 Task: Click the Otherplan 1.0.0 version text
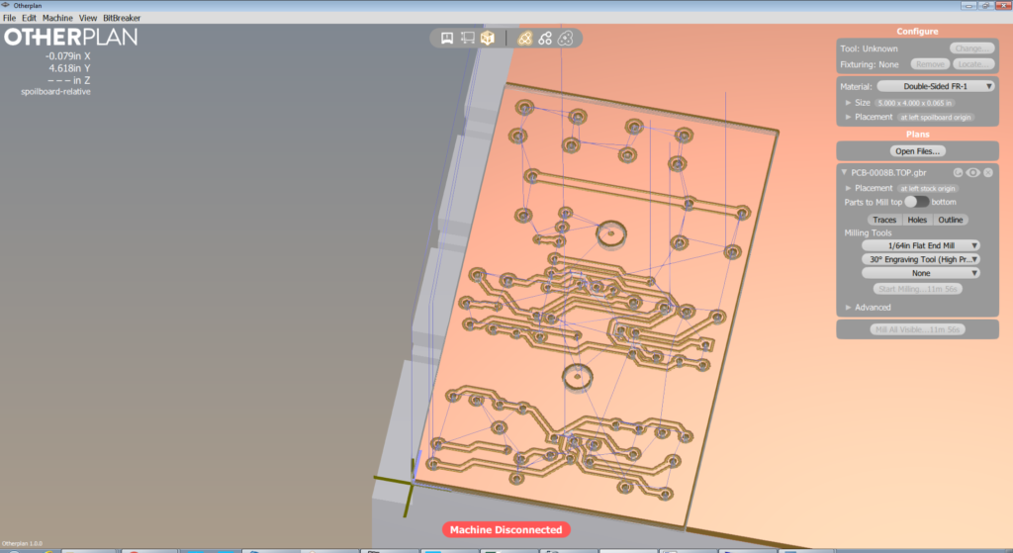pyautogui.click(x=23, y=543)
